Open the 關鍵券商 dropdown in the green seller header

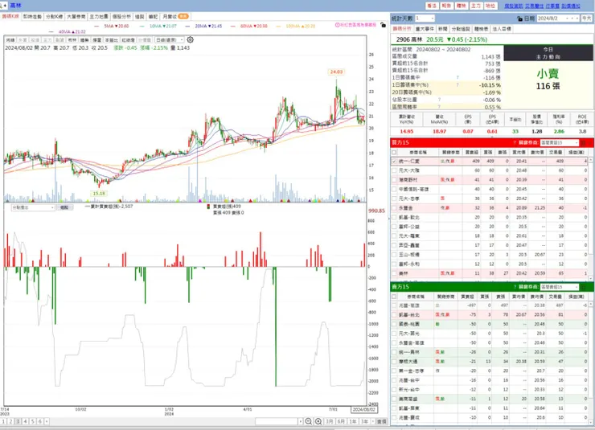(560, 287)
